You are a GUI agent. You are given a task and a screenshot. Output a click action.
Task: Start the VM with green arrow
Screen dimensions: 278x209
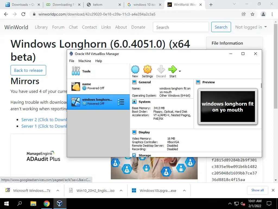click(x=173, y=69)
